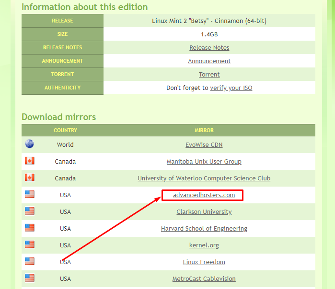Click 'USA' text in Harvard School row
Image resolution: width=335 pixels, height=289 pixels.
tap(65, 228)
